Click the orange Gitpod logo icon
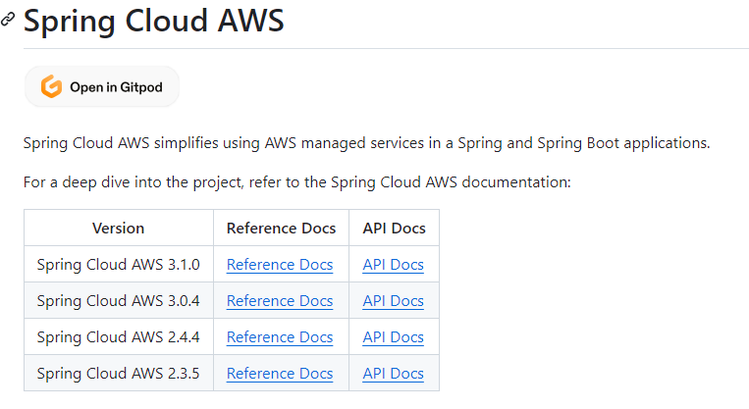Image resolution: width=749 pixels, height=409 pixels. (x=51, y=86)
